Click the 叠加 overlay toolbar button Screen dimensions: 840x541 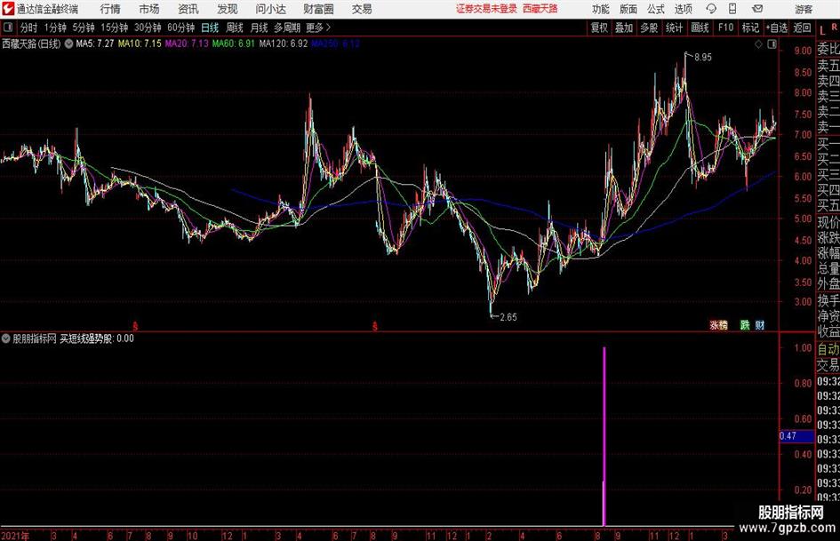point(624,28)
